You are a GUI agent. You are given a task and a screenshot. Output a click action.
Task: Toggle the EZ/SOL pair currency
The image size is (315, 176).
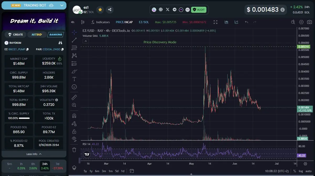(x=144, y=22)
